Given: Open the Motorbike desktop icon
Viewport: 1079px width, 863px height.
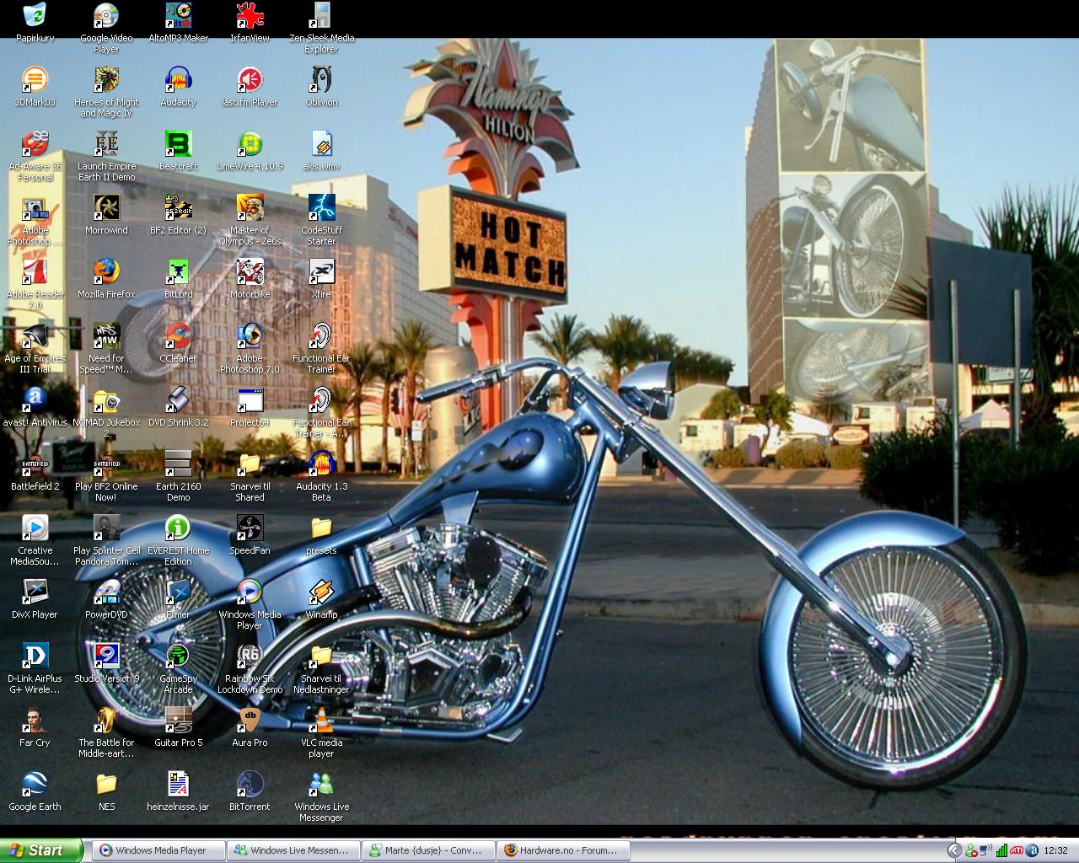Looking at the screenshot, I should click(250, 278).
